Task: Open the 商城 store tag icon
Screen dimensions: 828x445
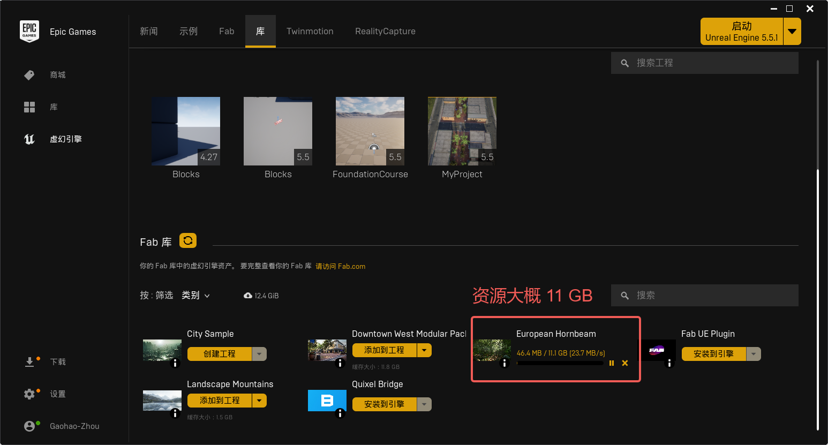Action: coord(29,75)
